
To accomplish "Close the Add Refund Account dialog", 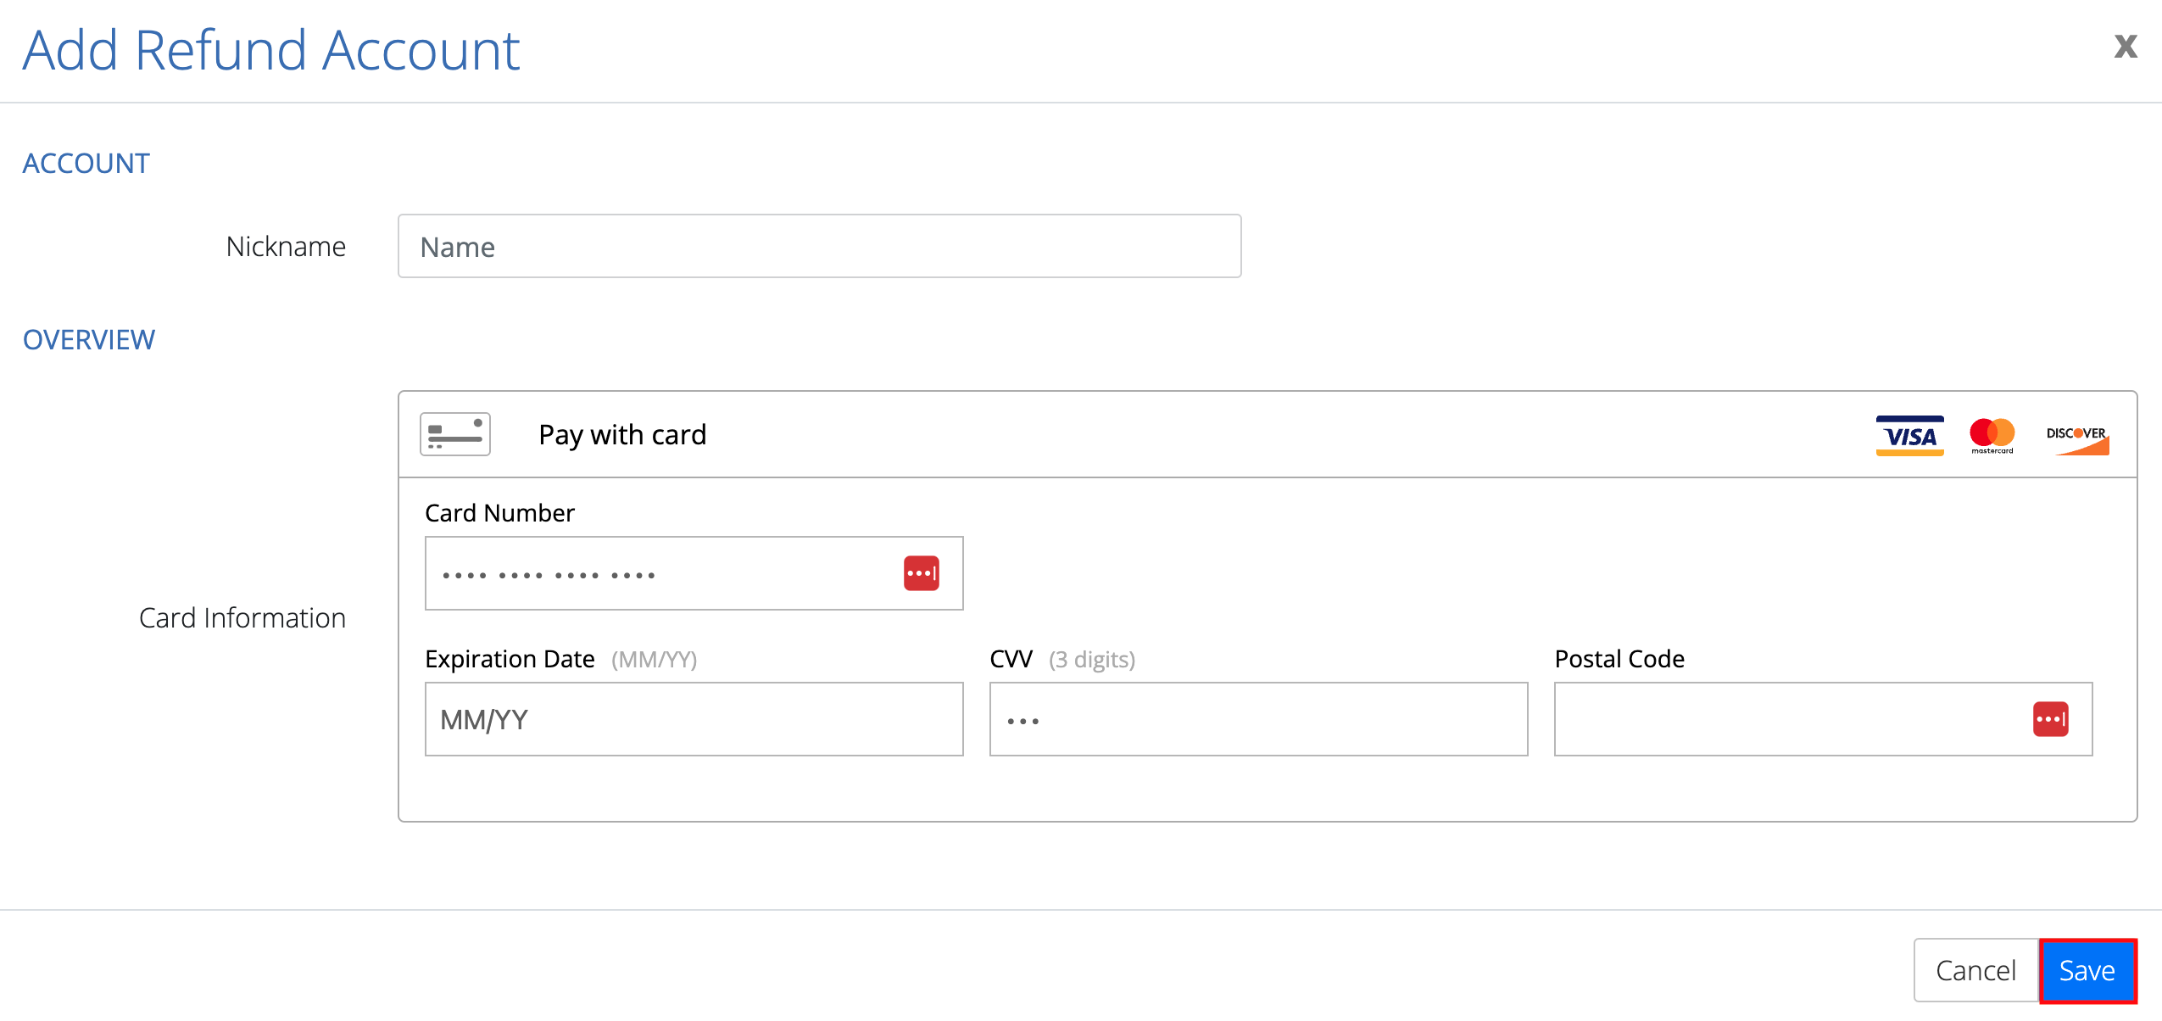I will pyautogui.click(x=2126, y=47).
